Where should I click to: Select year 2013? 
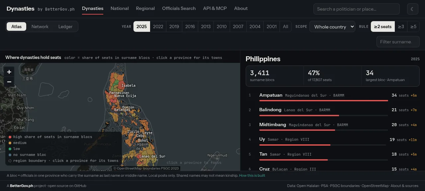206,26
